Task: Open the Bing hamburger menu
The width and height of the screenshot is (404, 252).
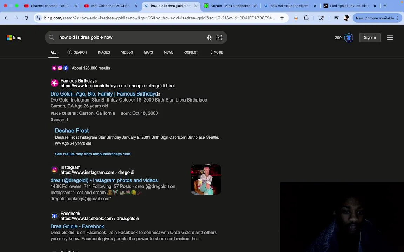Action: (390, 37)
